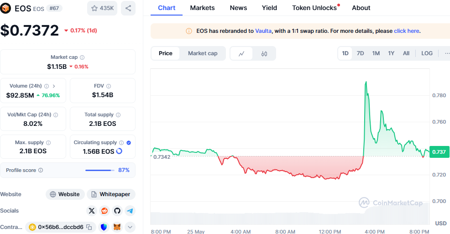The height and width of the screenshot is (234, 450).
Task: Switch to the Markets tab
Action: coord(202,8)
